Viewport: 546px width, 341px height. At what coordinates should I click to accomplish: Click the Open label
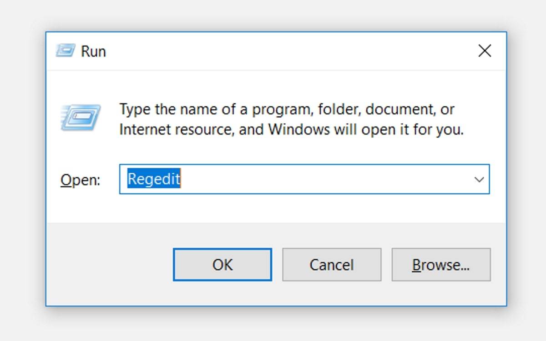(80, 180)
